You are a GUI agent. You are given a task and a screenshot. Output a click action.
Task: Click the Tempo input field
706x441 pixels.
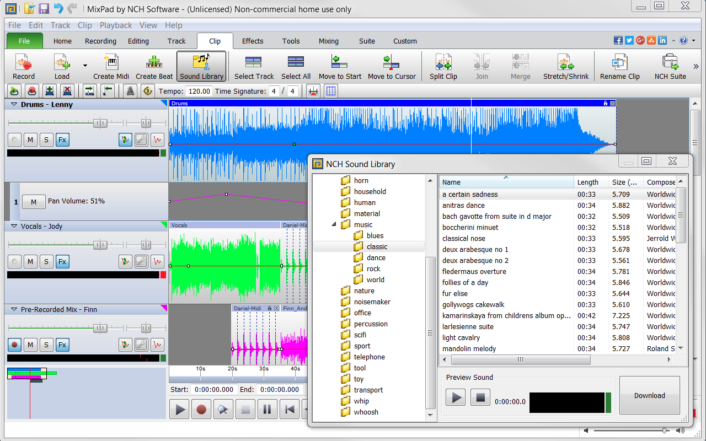199,92
